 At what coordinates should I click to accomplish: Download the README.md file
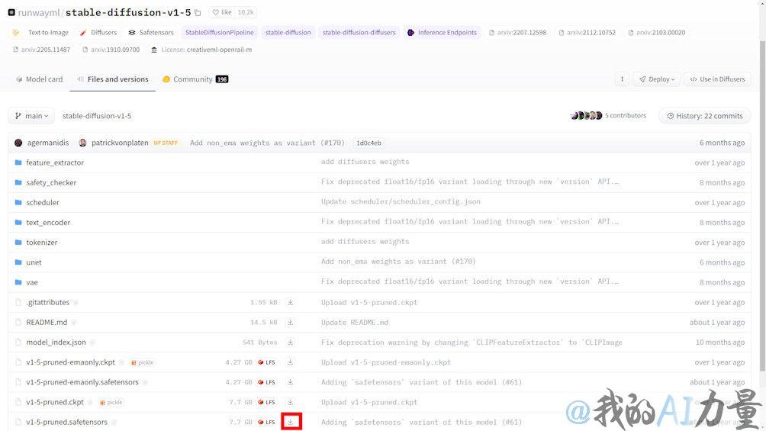290,323
